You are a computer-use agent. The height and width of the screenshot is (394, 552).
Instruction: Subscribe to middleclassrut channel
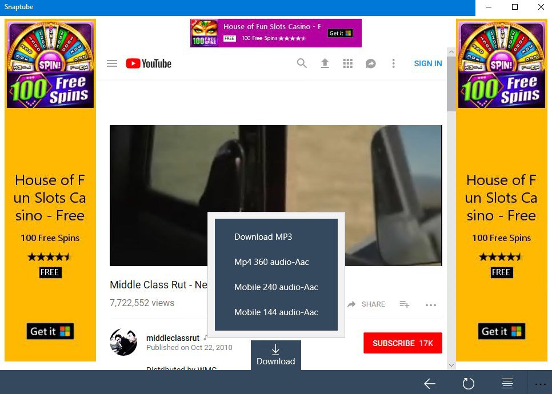(403, 343)
